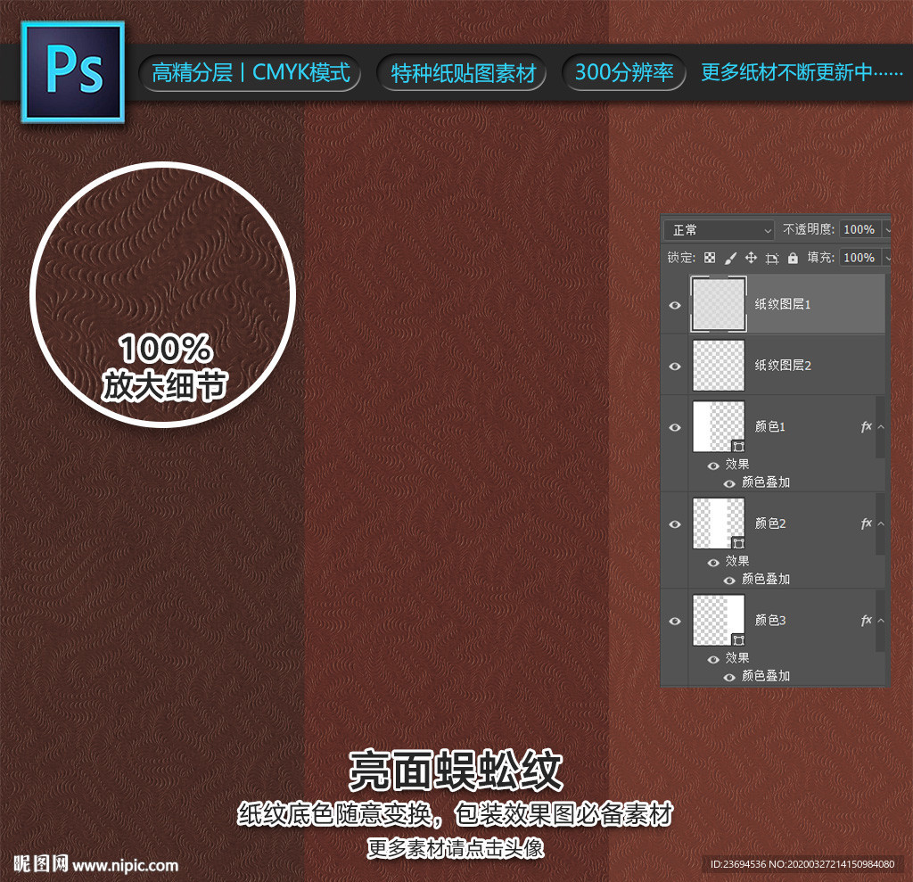Viewport: 913px width, 882px height.
Task: Select layer name 颜色1
Action: click(x=769, y=426)
